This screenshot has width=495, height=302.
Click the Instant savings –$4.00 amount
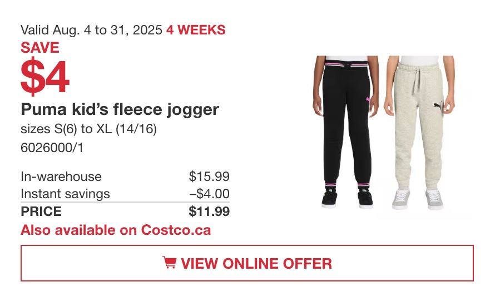[209, 194]
